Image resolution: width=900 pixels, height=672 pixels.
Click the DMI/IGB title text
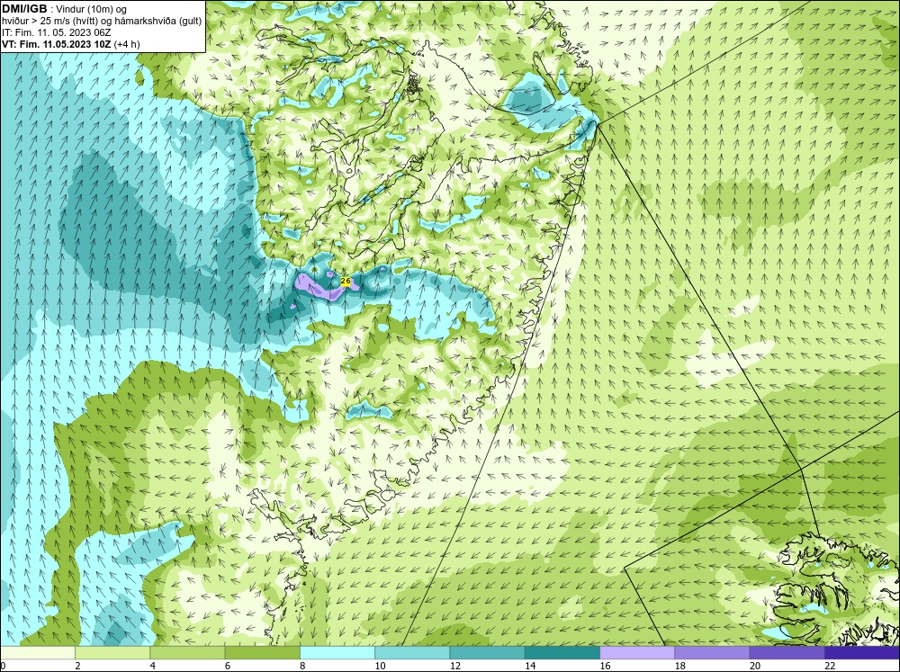click(24, 9)
